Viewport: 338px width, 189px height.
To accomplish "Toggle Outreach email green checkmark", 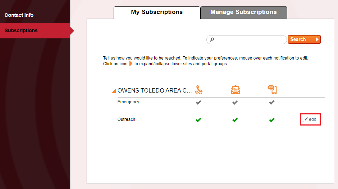I will [235, 120].
